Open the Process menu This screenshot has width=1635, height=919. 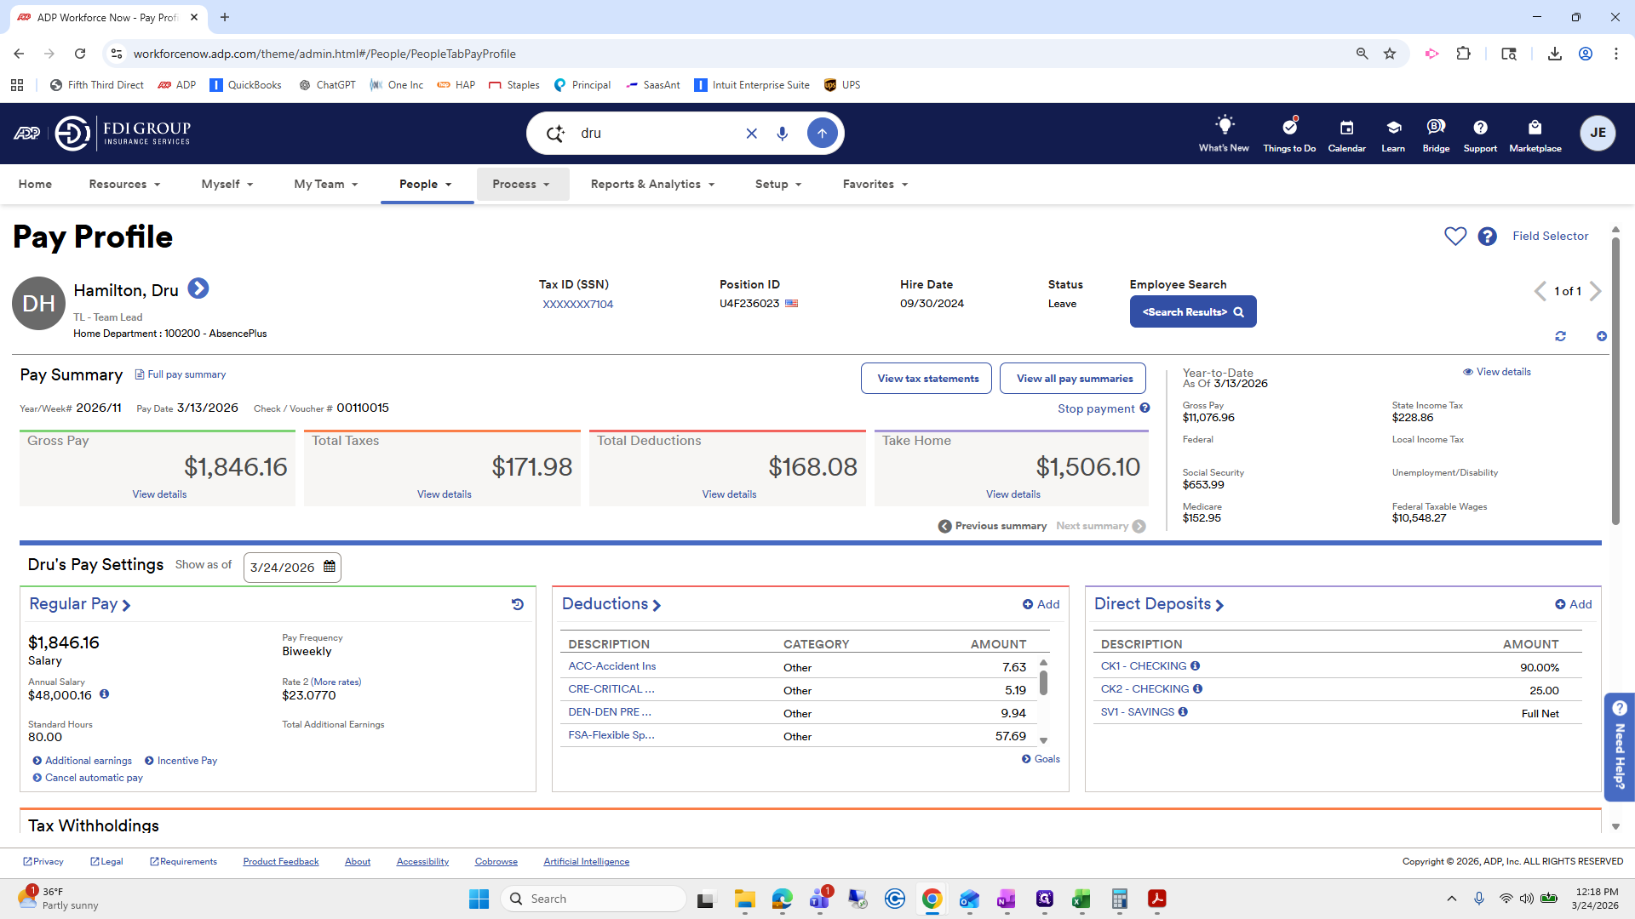[x=521, y=184]
